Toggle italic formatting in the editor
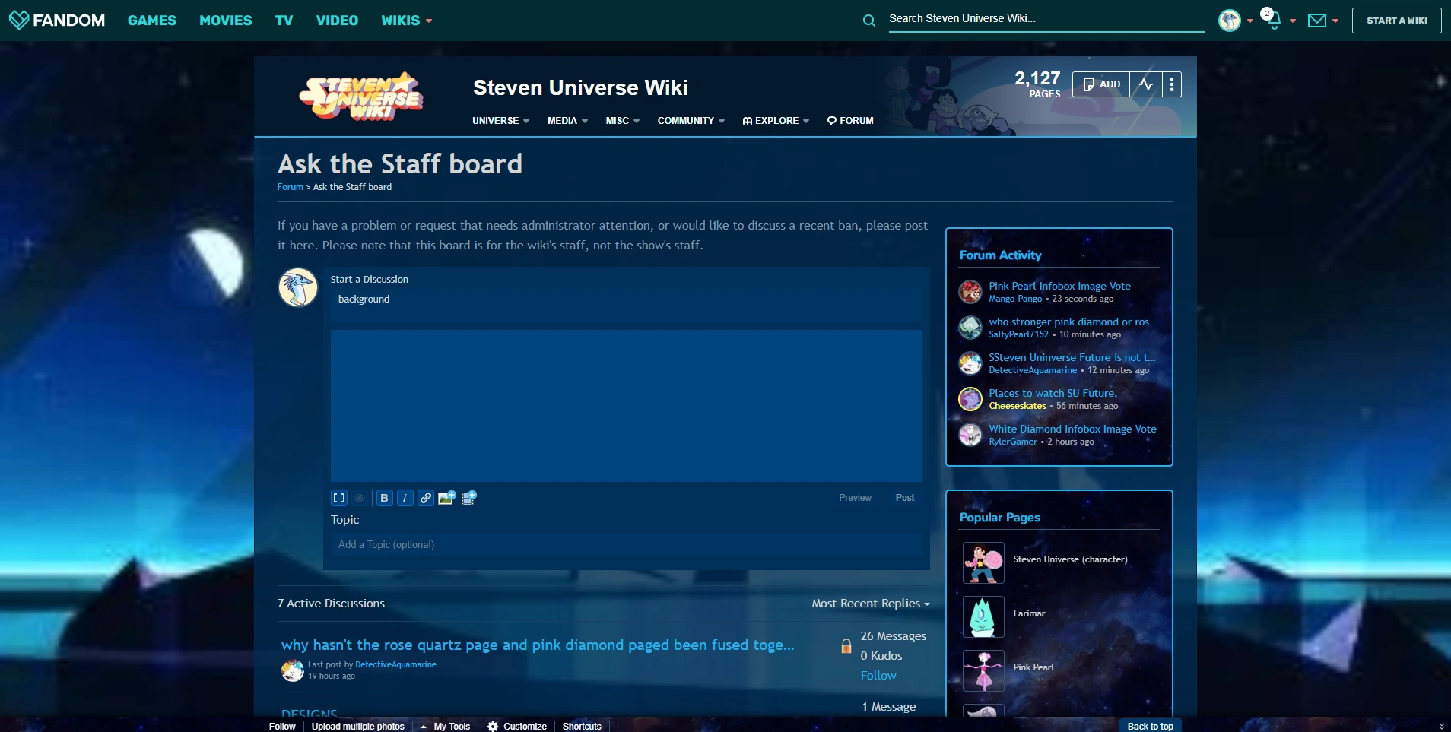 405,498
